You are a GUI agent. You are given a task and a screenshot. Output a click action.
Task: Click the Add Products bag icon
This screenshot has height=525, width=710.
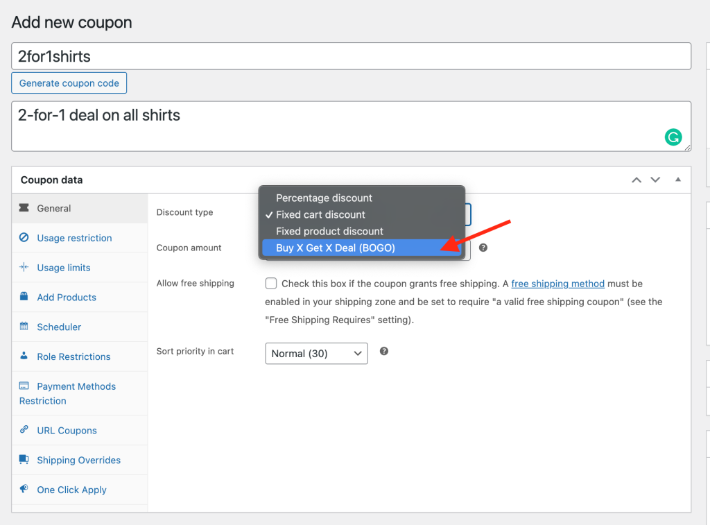(x=24, y=296)
